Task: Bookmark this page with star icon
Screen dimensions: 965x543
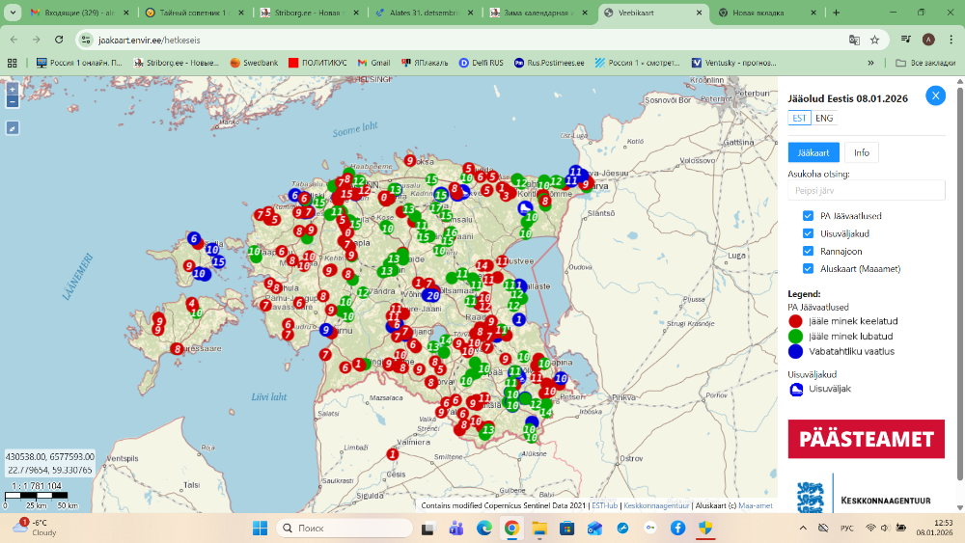Action: (x=874, y=40)
